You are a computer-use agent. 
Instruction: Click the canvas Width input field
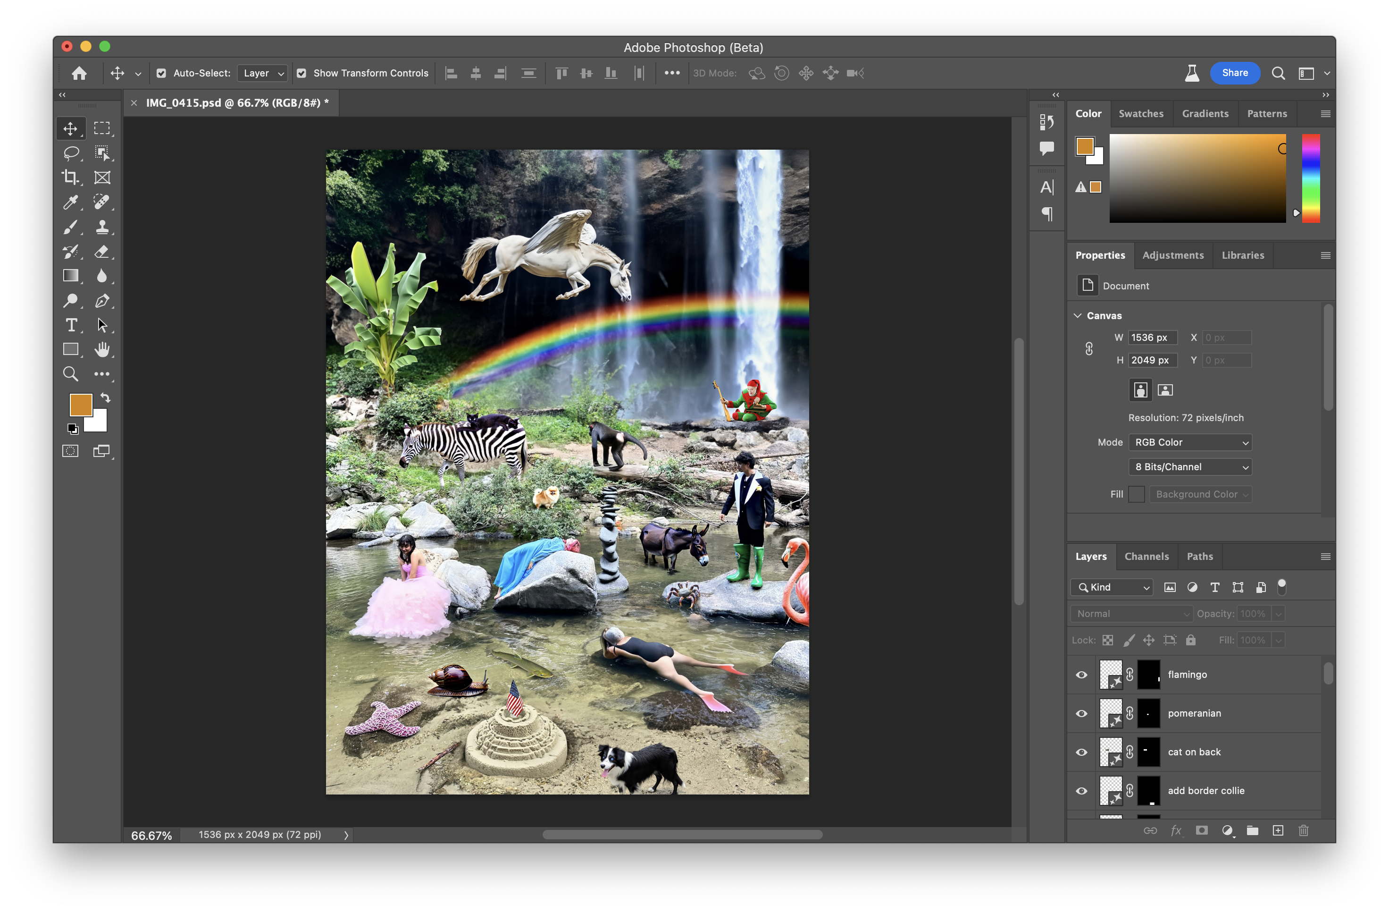[x=1153, y=338]
